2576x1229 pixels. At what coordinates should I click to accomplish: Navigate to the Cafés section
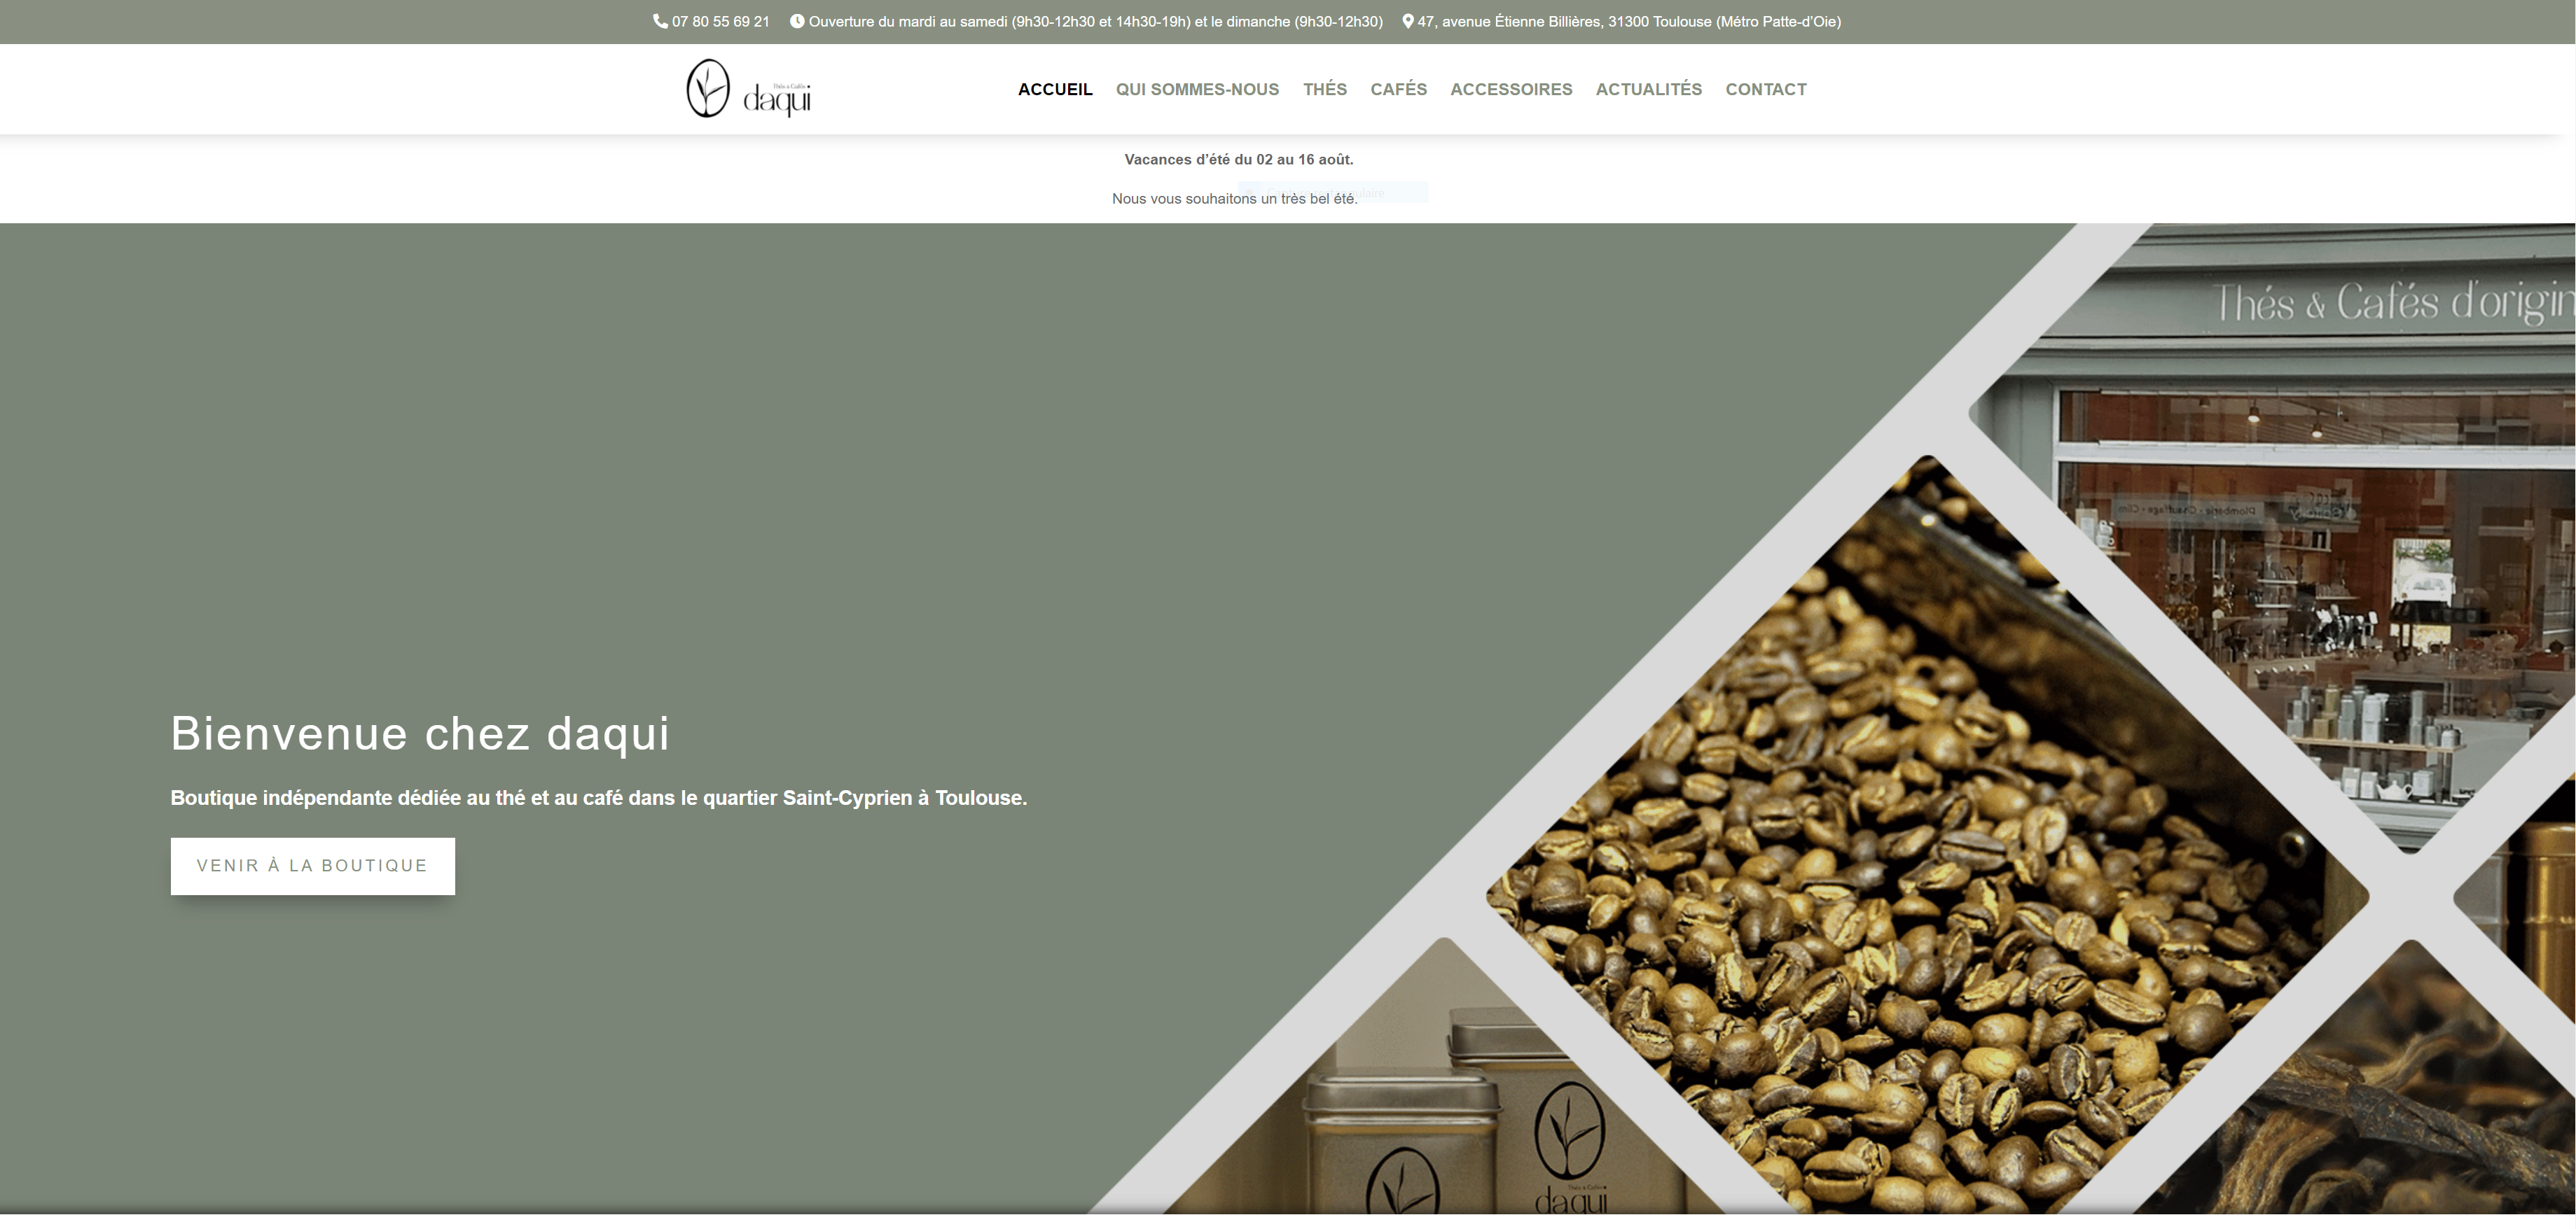(x=1398, y=90)
